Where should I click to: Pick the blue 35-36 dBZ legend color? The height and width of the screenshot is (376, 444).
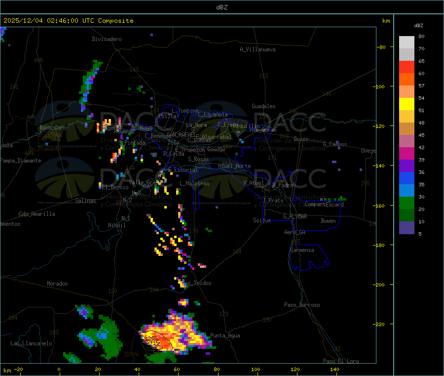[x=407, y=178]
